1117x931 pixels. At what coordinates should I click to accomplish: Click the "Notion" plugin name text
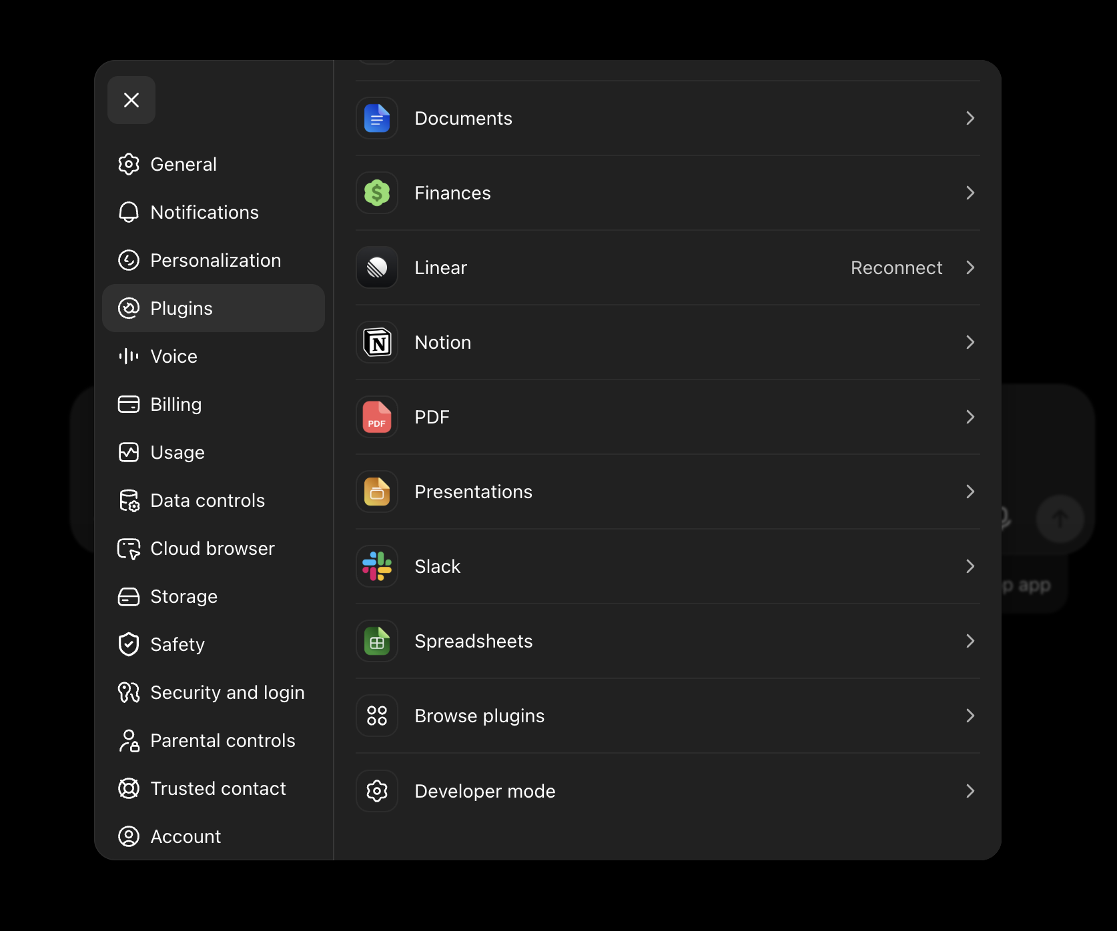[443, 342]
